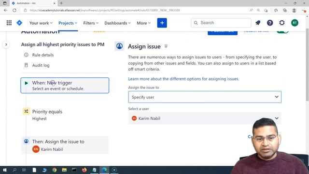Screen dimensions: 309x174
Task: Open Chrome from the taskbar
Action: click(x=55, y=170)
